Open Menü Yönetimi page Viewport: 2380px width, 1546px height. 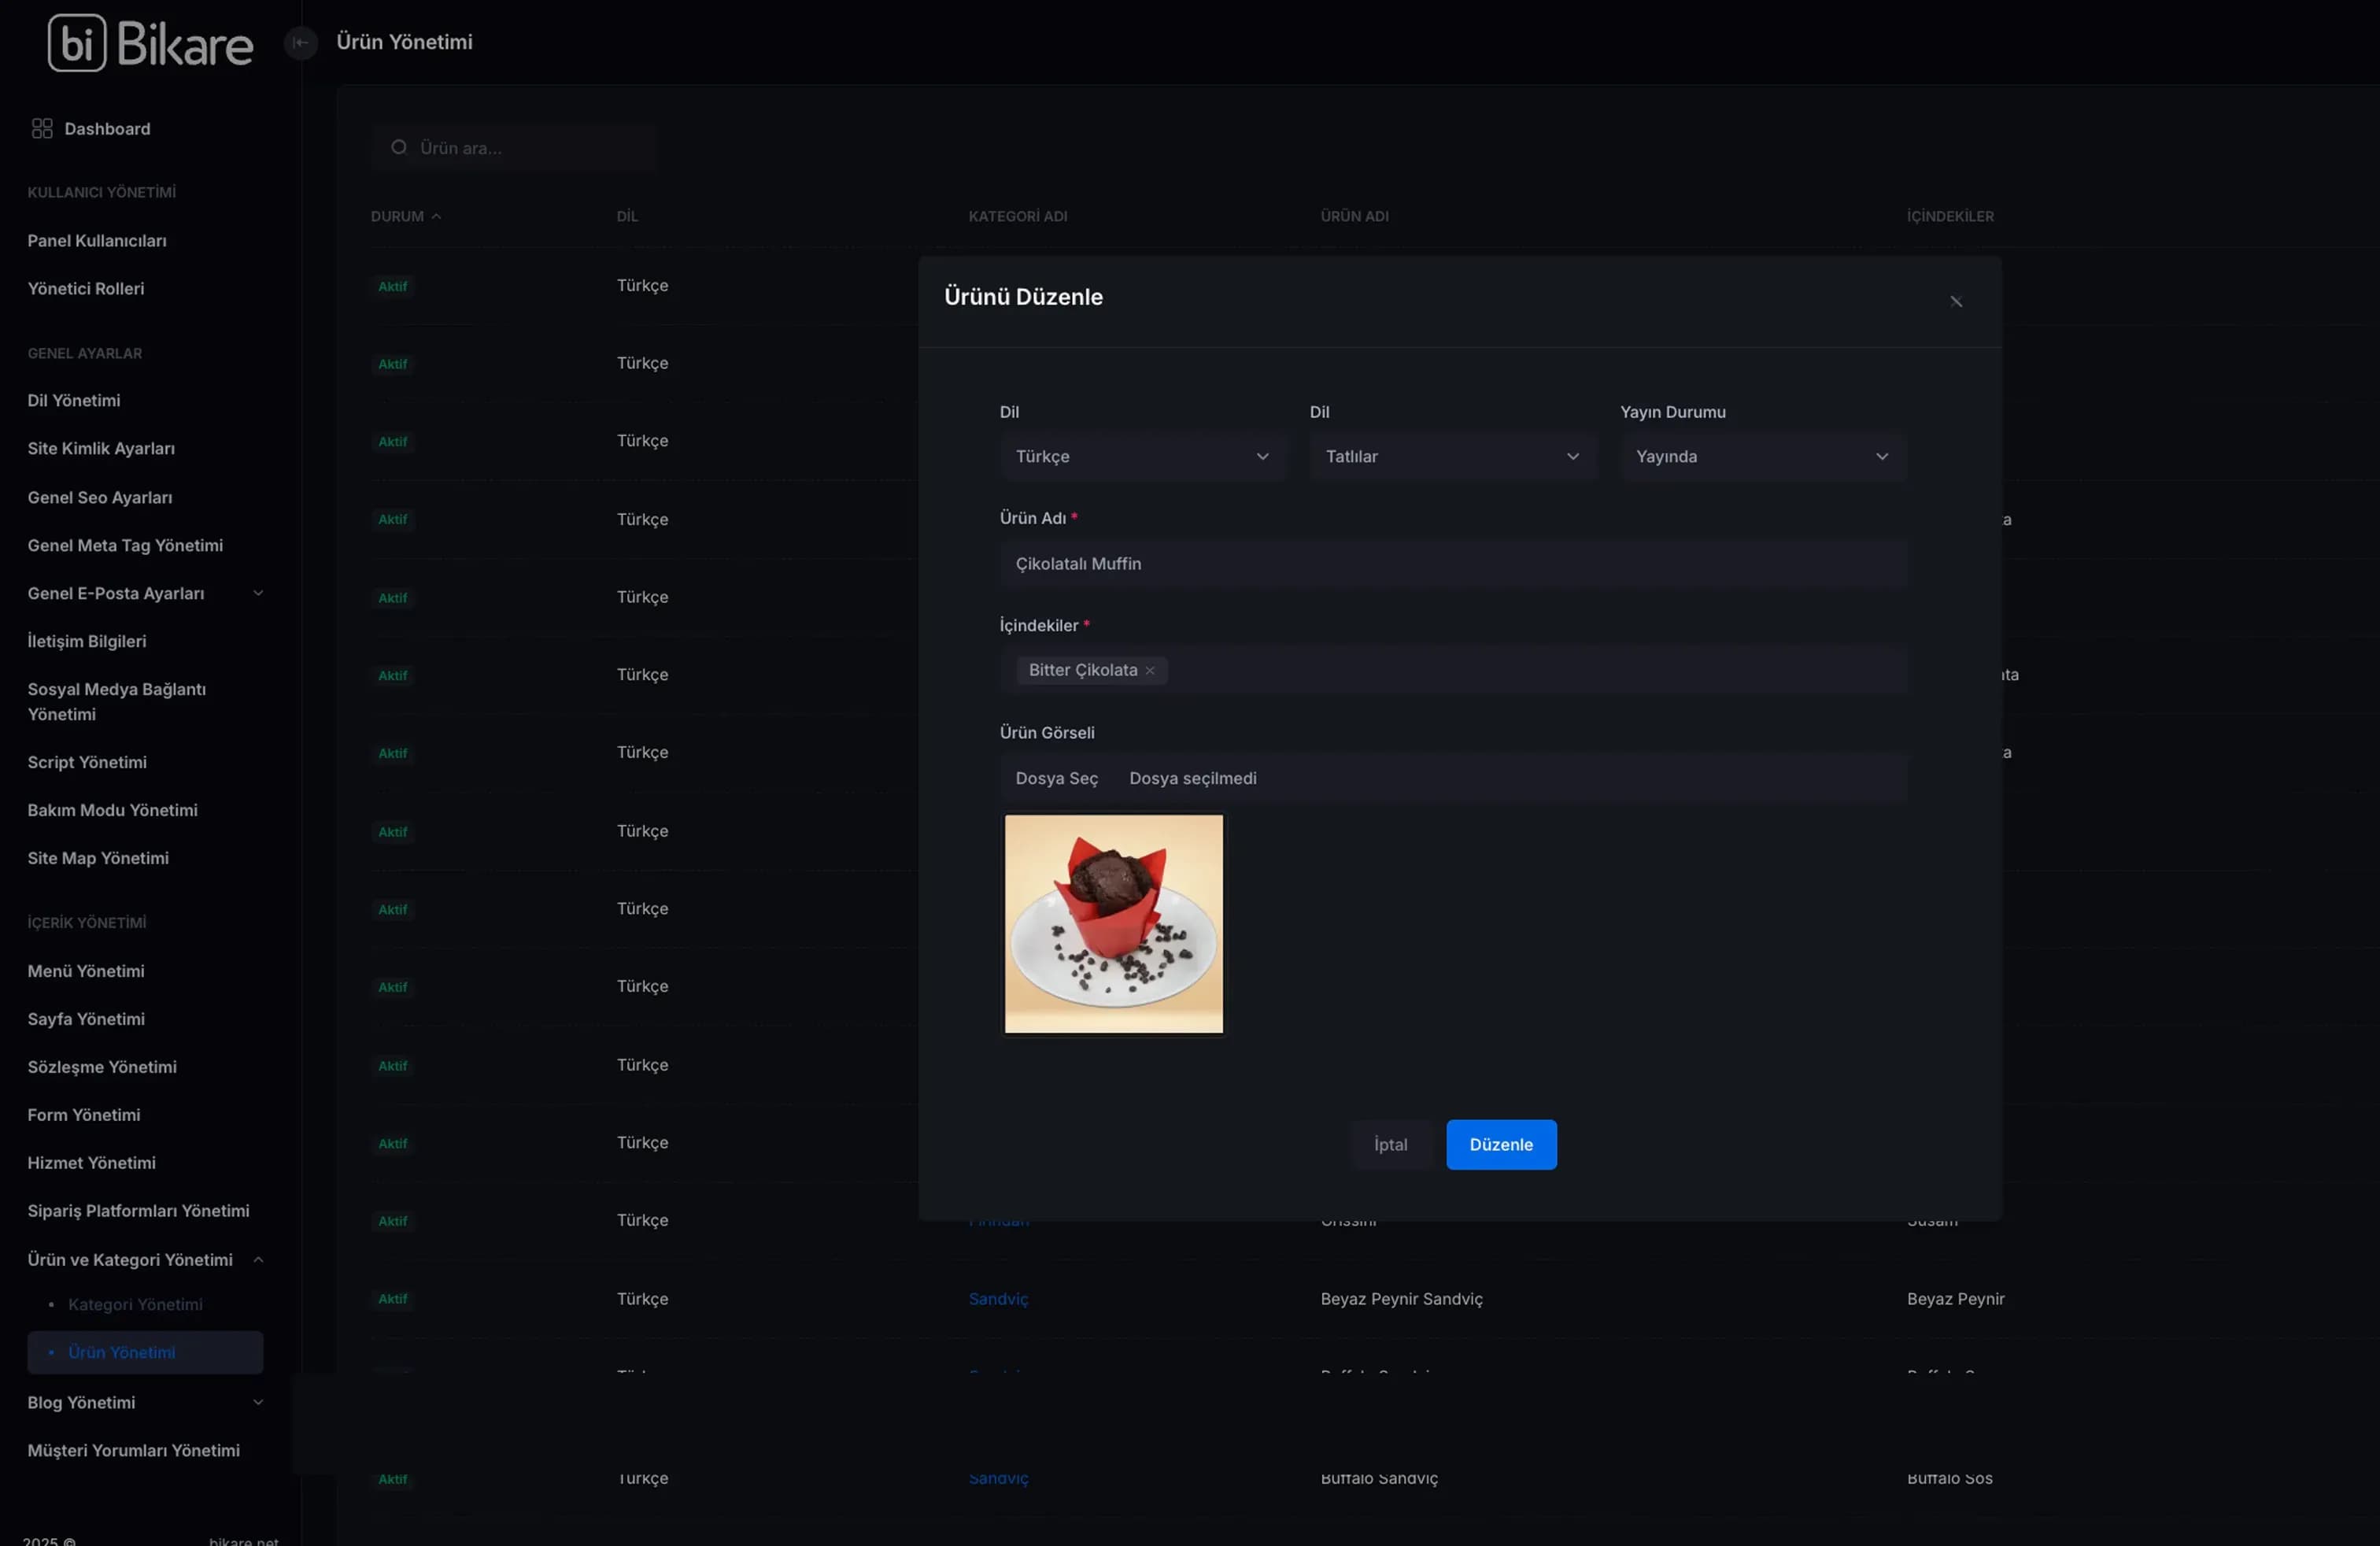pos(86,972)
